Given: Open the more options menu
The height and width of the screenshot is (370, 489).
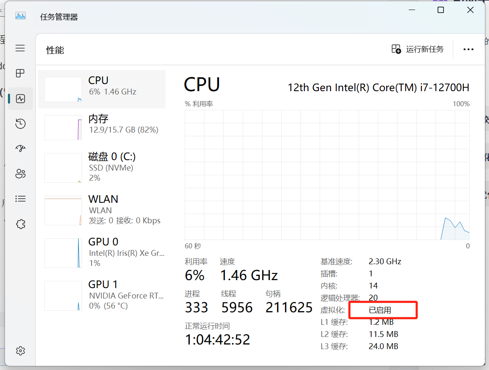Looking at the screenshot, I should [x=468, y=49].
